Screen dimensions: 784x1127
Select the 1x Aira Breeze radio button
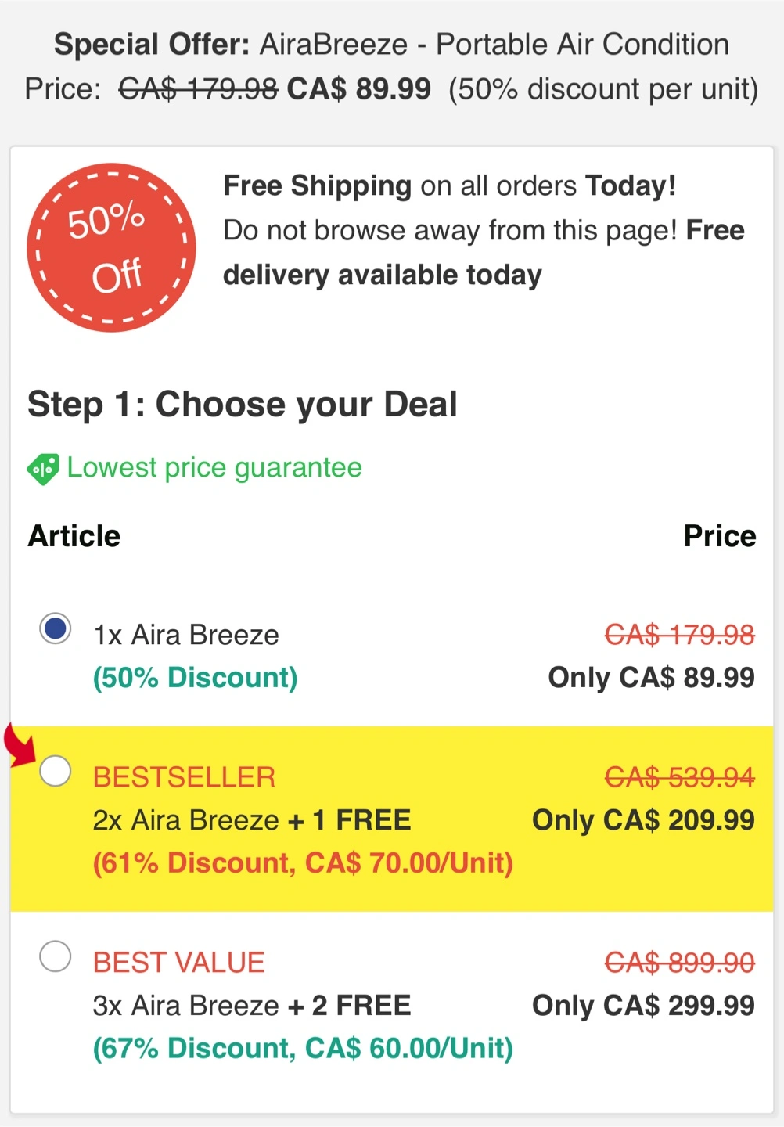56,629
